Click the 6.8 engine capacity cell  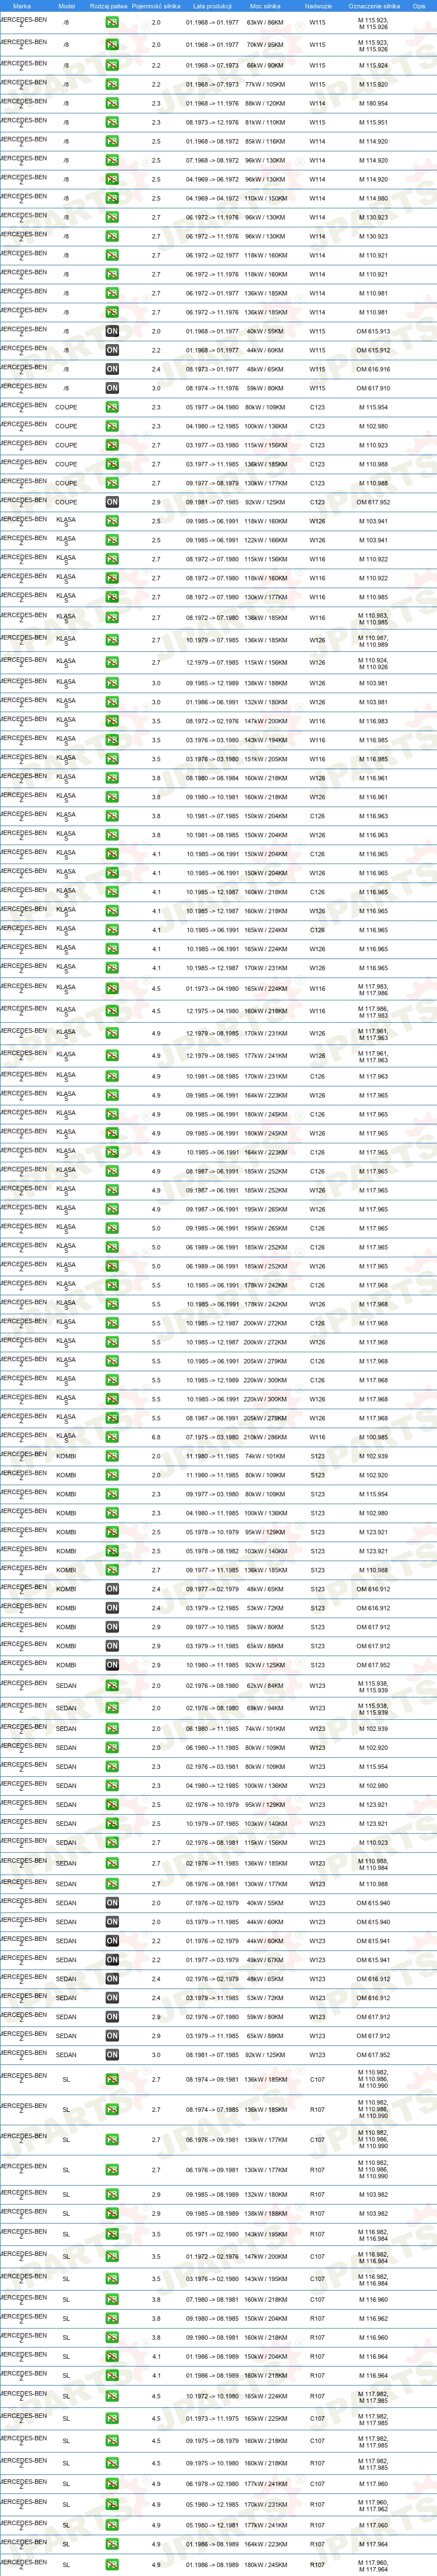[156, 1438]
